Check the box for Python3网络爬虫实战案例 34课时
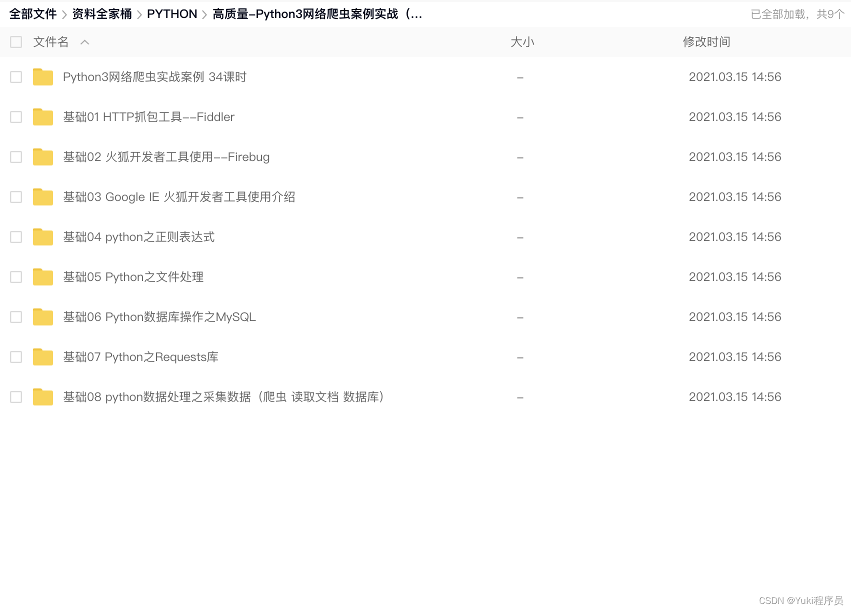This screenshot has width=851, height=610. pyautogui.click(x=16, y=77)
